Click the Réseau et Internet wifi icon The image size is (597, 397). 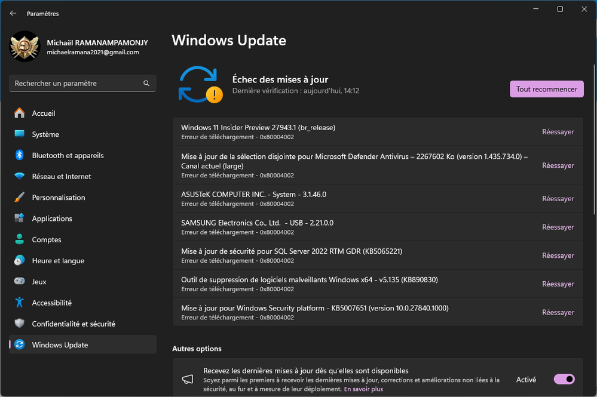(19, 176)
